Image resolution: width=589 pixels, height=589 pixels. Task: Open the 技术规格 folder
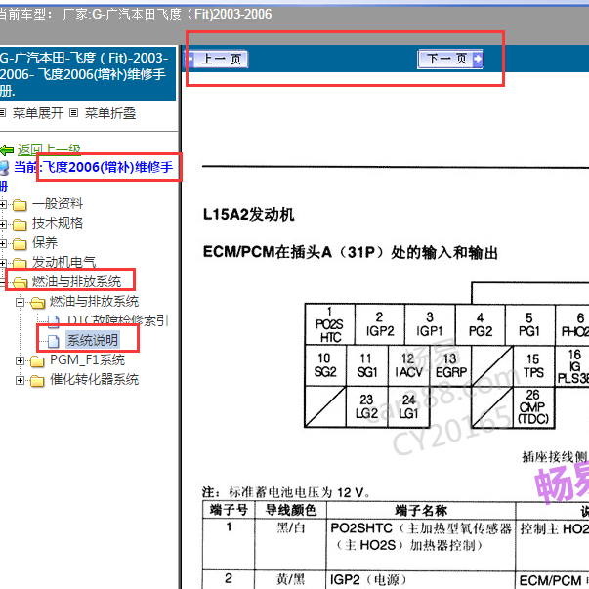point(58,223)
